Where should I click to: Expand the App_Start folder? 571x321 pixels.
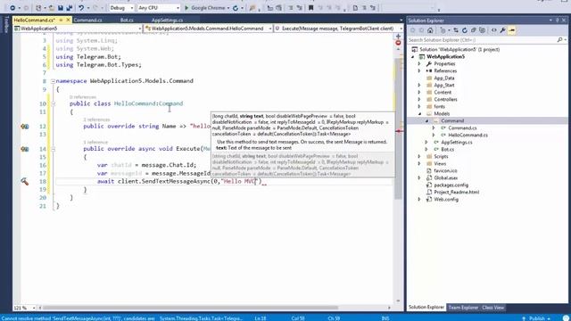(x=419, y=86)
